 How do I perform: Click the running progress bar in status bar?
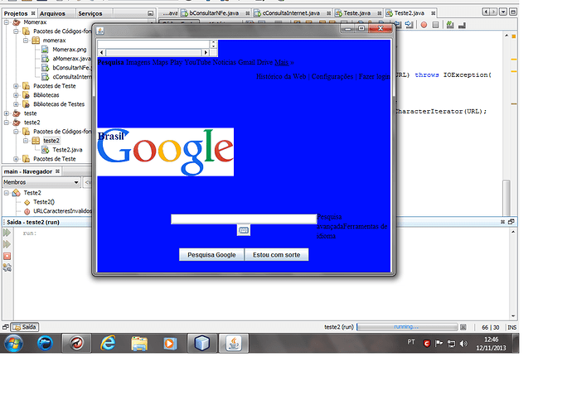407,327
